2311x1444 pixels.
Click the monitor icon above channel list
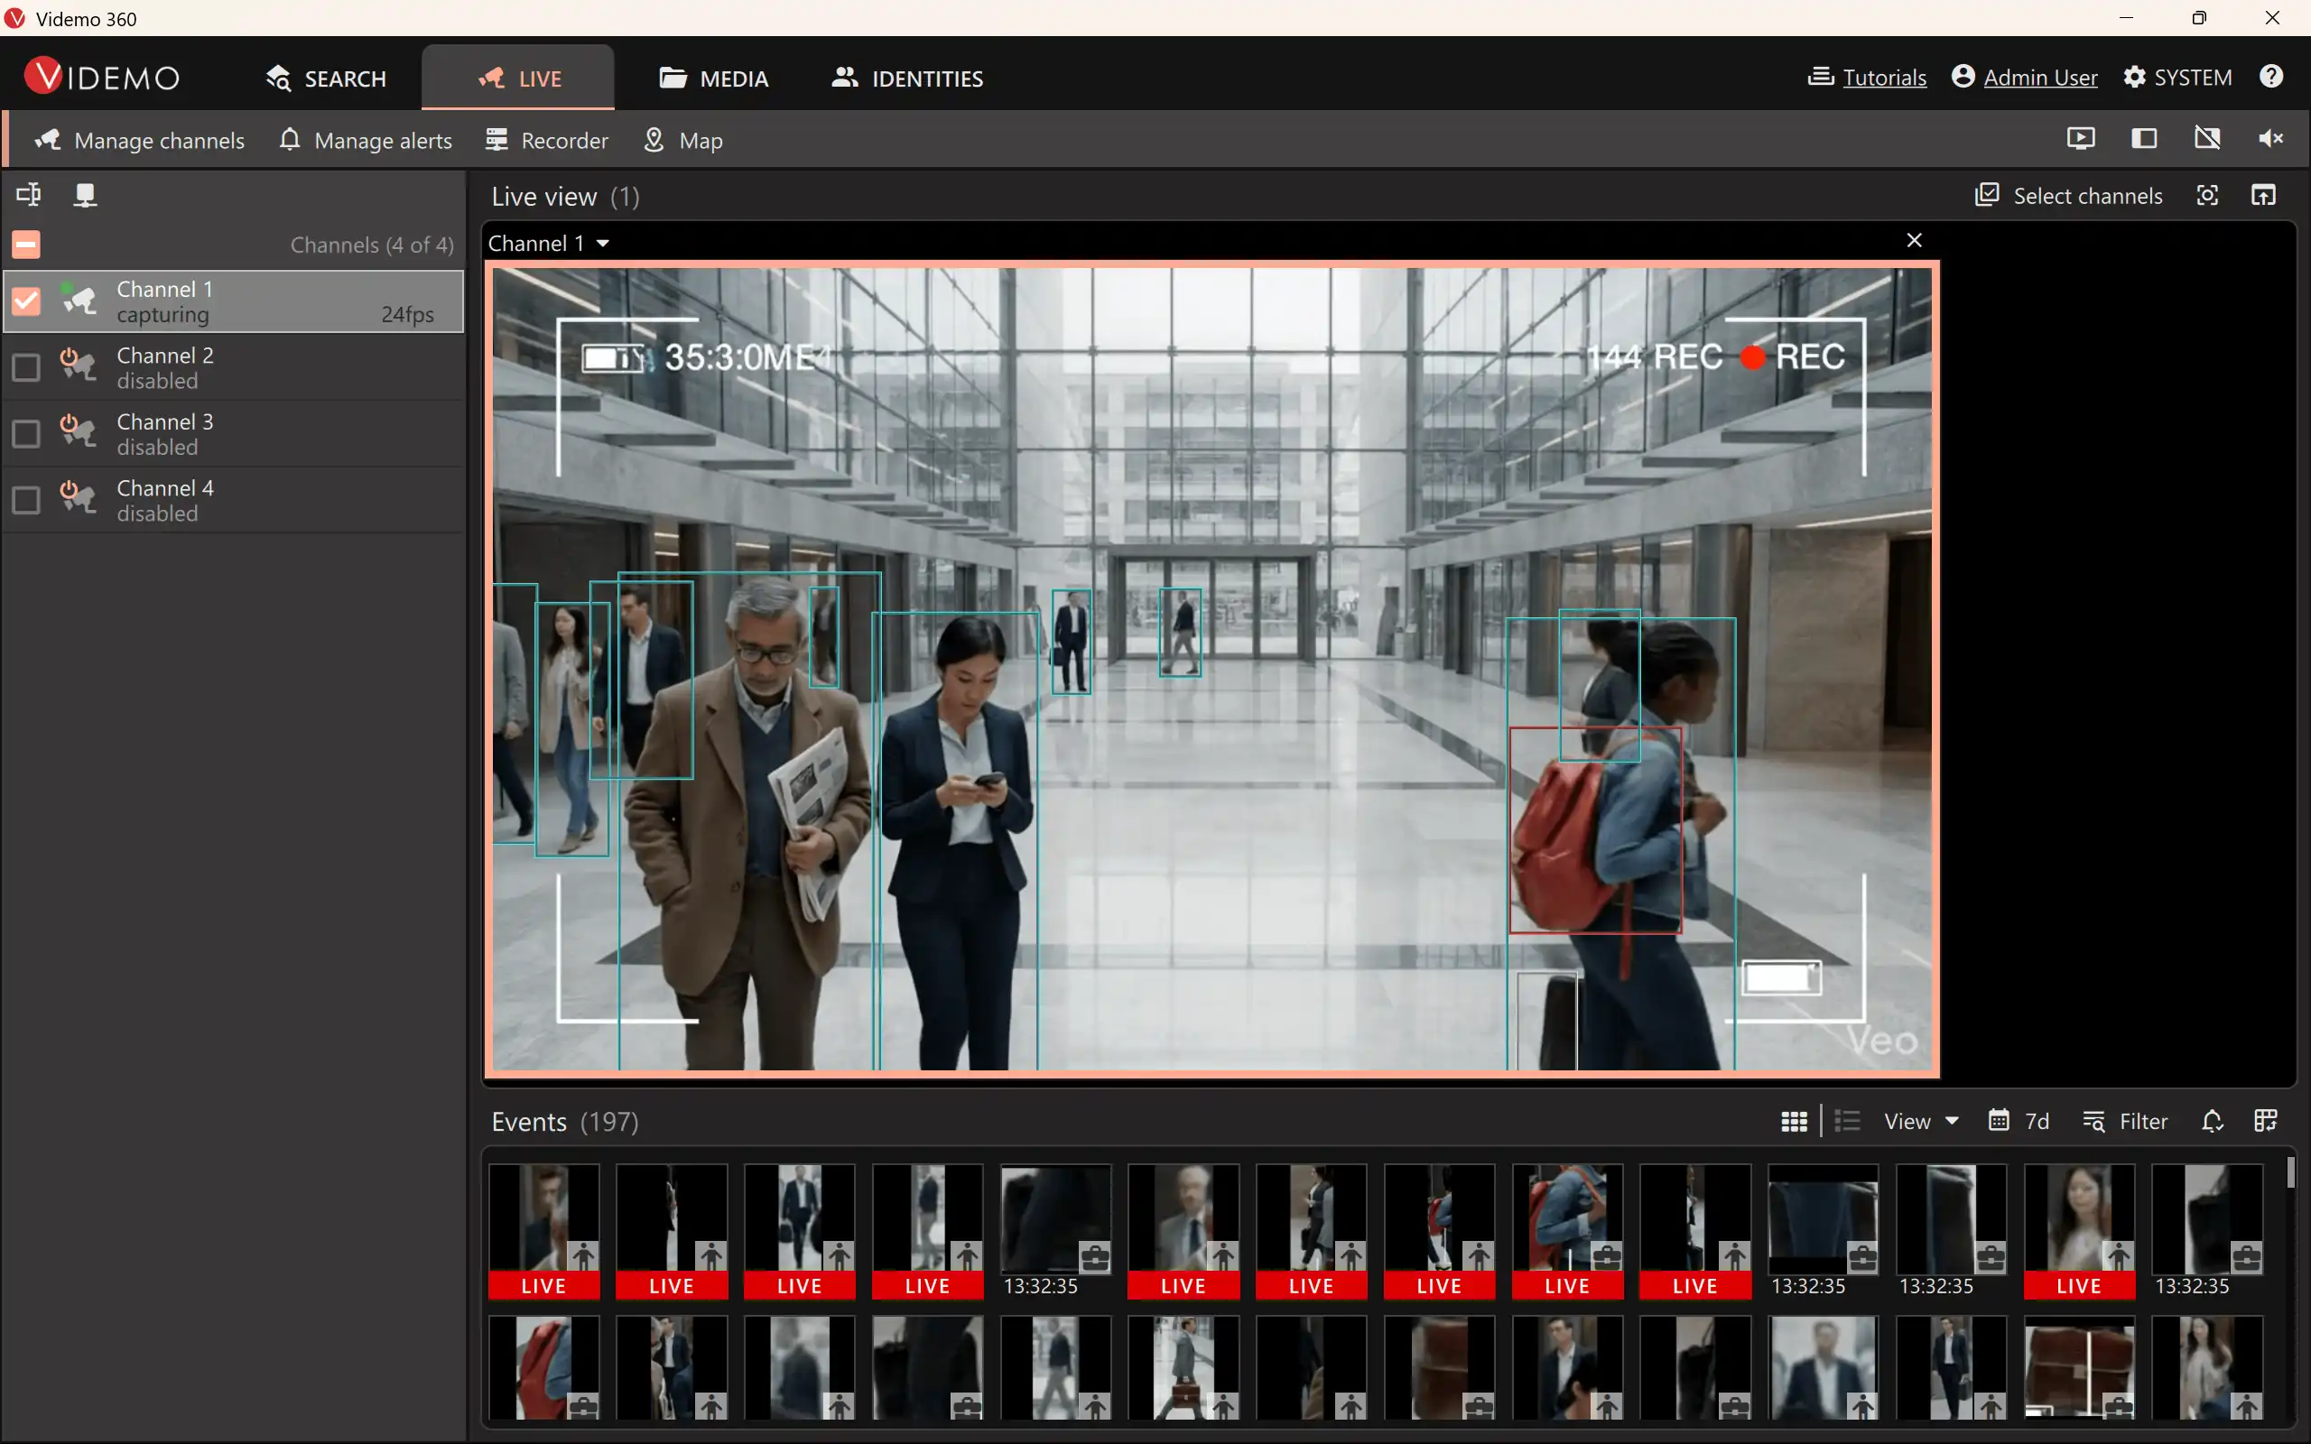(85, 195)
